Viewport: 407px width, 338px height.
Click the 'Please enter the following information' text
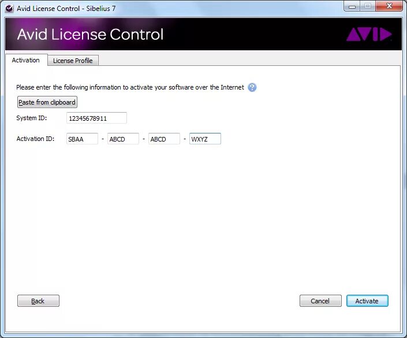pos(130,87)
